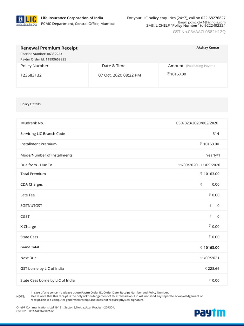The height and width of the screenshot is (326, 244).
Task: Click the Policy Details section header
Action: (x=30, y=104)
